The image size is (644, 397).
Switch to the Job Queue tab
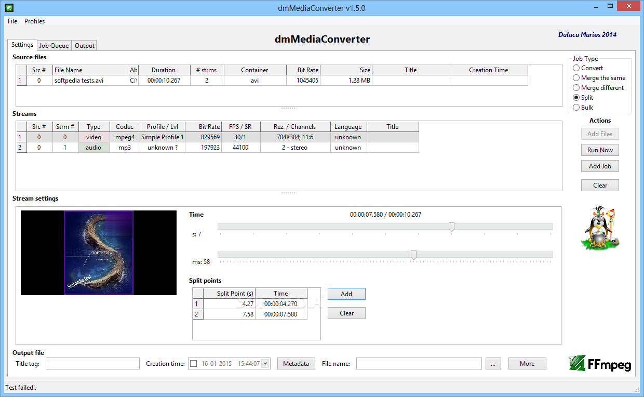coord(54,46)
